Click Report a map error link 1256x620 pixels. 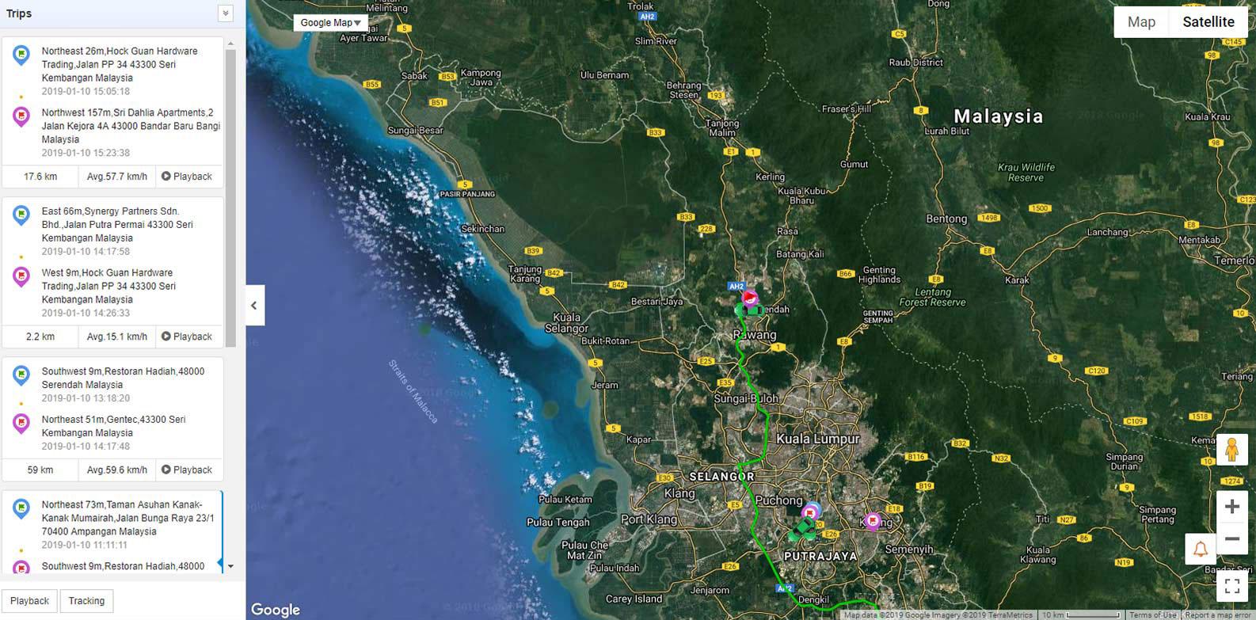pyautogui.click(x=1218, y=615)
